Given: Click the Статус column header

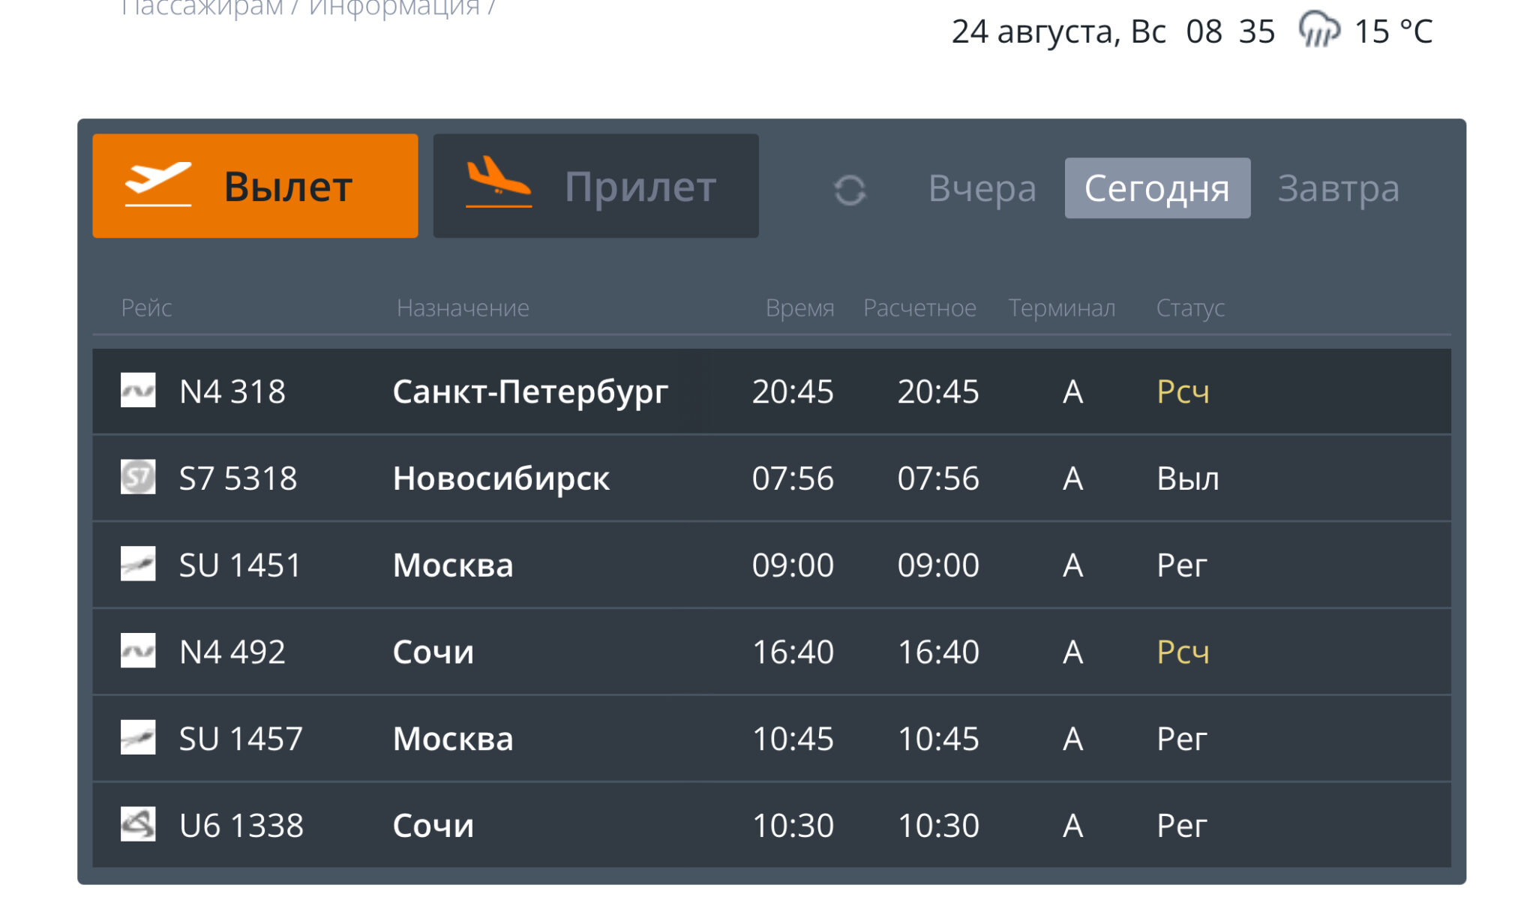Looking at the screenshot, I should coord(1190,307).
